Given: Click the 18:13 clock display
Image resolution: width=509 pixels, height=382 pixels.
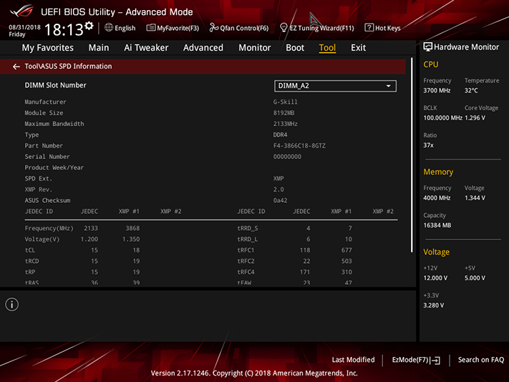Looking at the screenshot, I should pos(64,29).
